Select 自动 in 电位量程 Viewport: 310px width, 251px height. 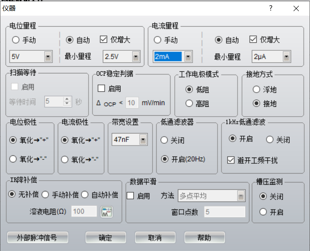coord(69,40)
